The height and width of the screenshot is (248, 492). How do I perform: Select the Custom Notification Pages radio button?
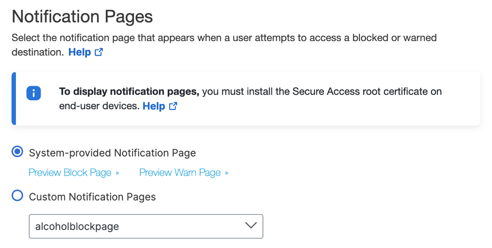tap(17, 196)
